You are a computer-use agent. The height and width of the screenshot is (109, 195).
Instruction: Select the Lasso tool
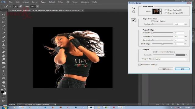(x=3, y=22)
